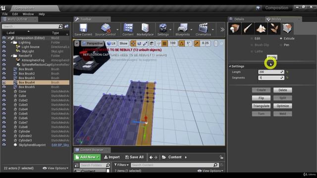
Task: Click the Triangulate button
Action: [261, 106]
